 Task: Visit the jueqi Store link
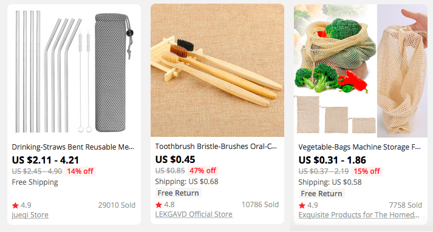point(30,215)
